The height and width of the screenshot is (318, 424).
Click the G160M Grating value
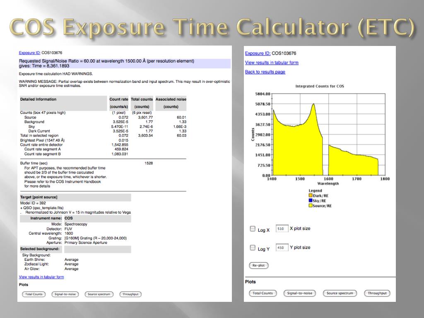pyautogui.click(x=96, y=238)
